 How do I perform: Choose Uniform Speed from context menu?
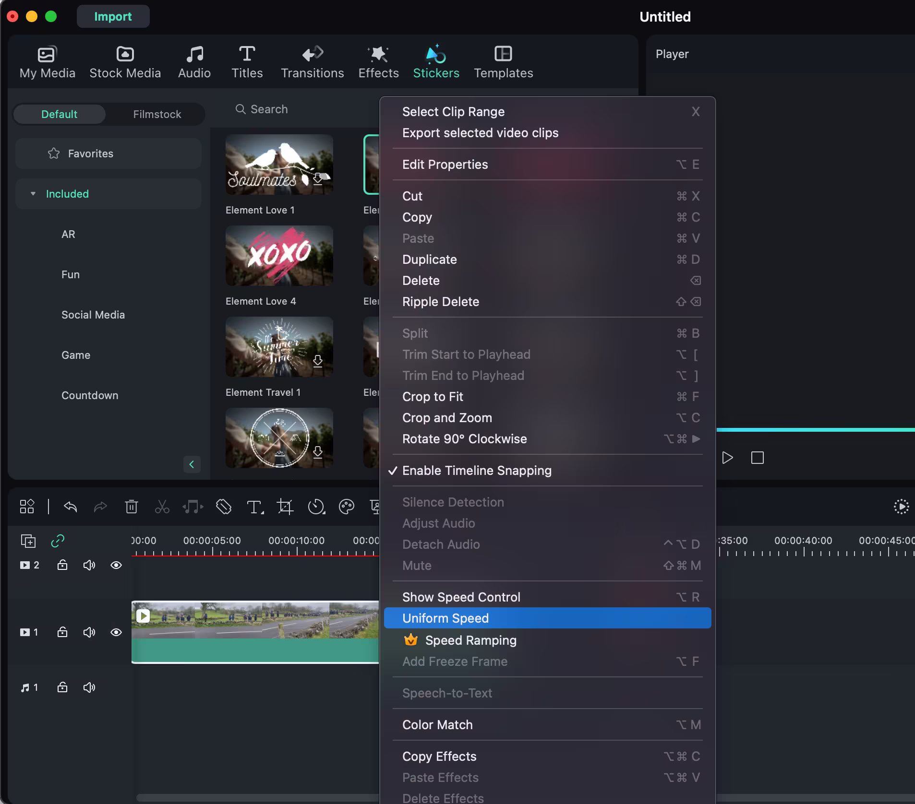coord(445,618)
